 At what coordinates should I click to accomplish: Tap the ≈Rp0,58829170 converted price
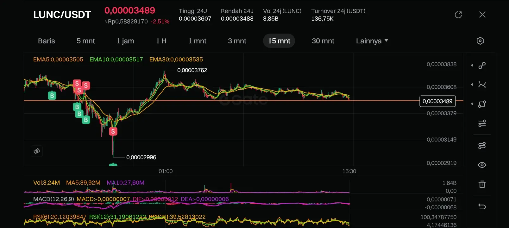tap(126, 22)
